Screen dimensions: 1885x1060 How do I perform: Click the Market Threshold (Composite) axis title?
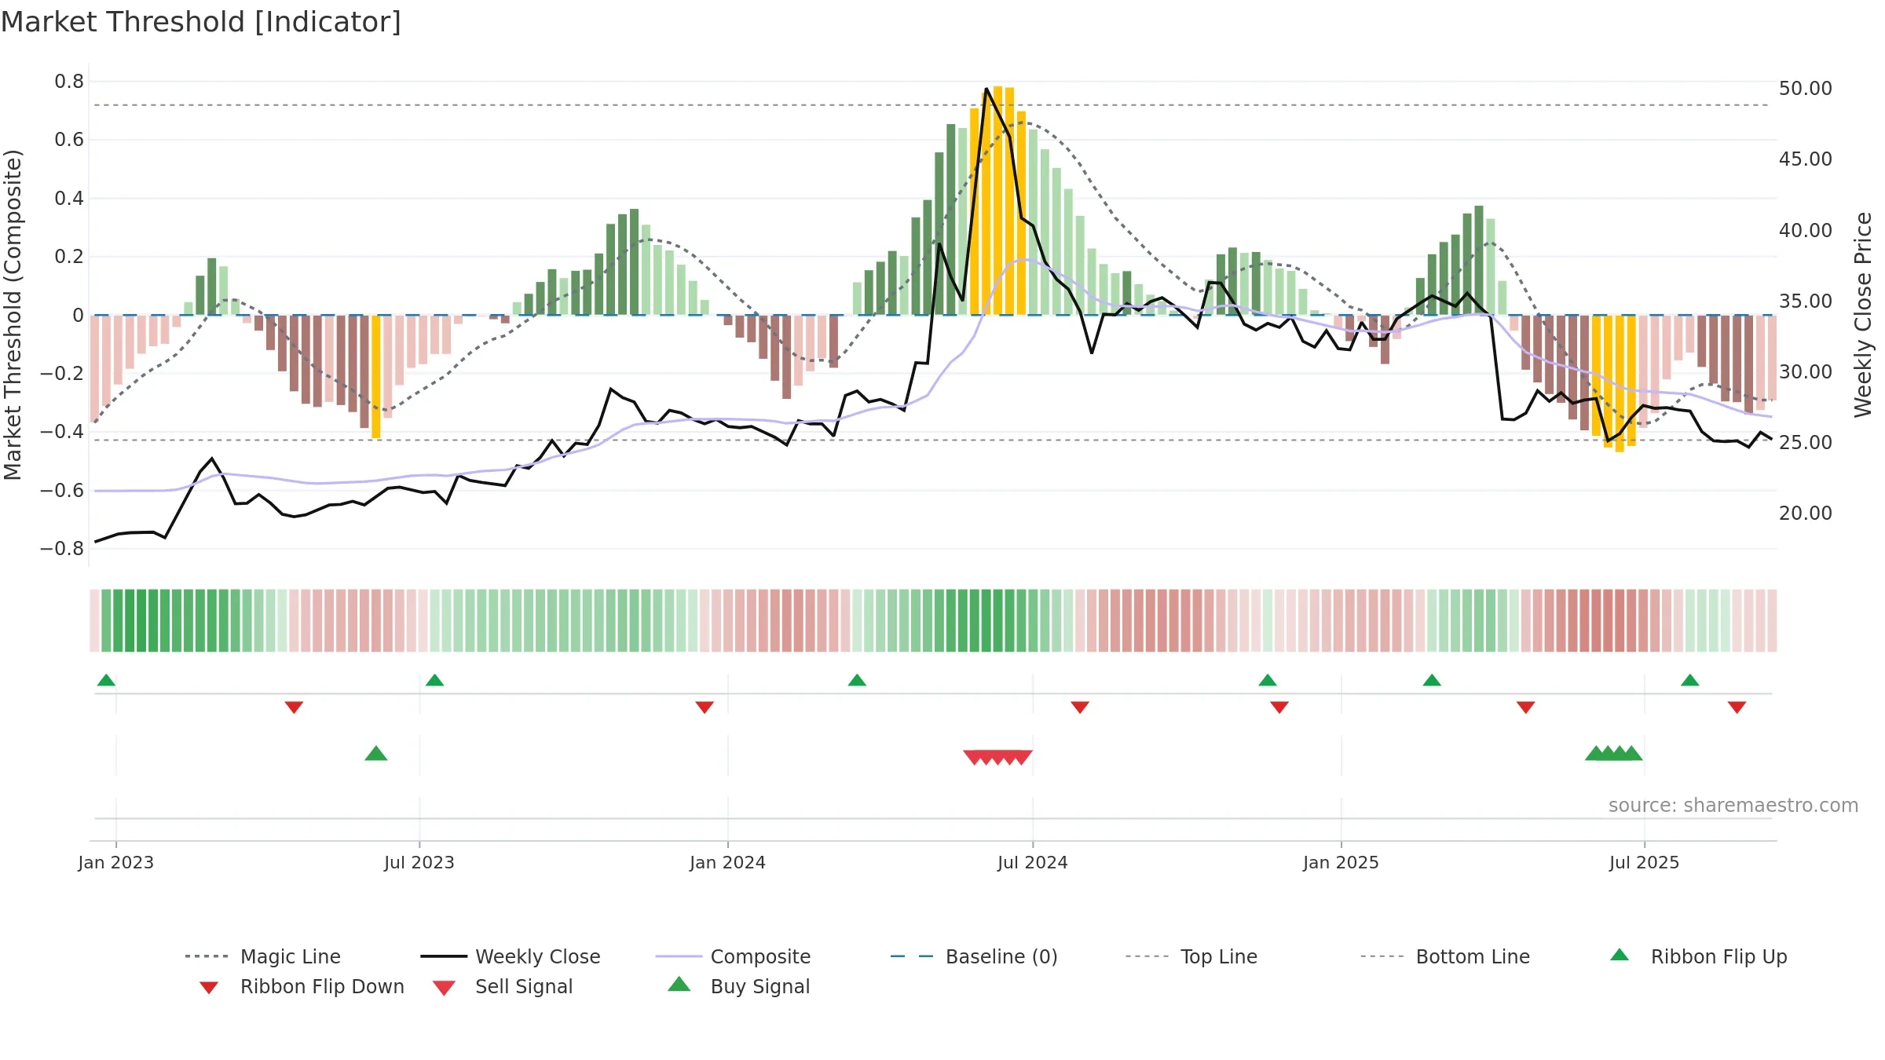click(x=13, y=314)
